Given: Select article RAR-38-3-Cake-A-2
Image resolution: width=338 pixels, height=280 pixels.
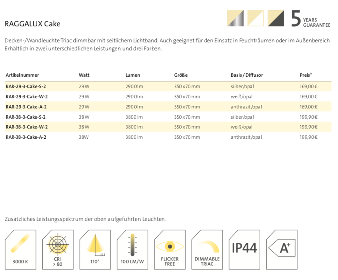Looking at the screenshot, I should click(x=26, y=137).
